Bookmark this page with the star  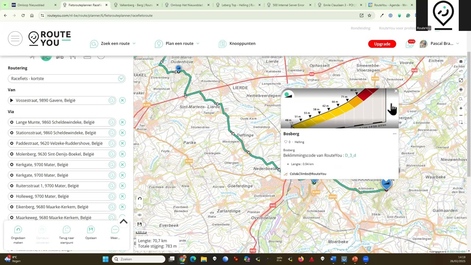(369, 15)
